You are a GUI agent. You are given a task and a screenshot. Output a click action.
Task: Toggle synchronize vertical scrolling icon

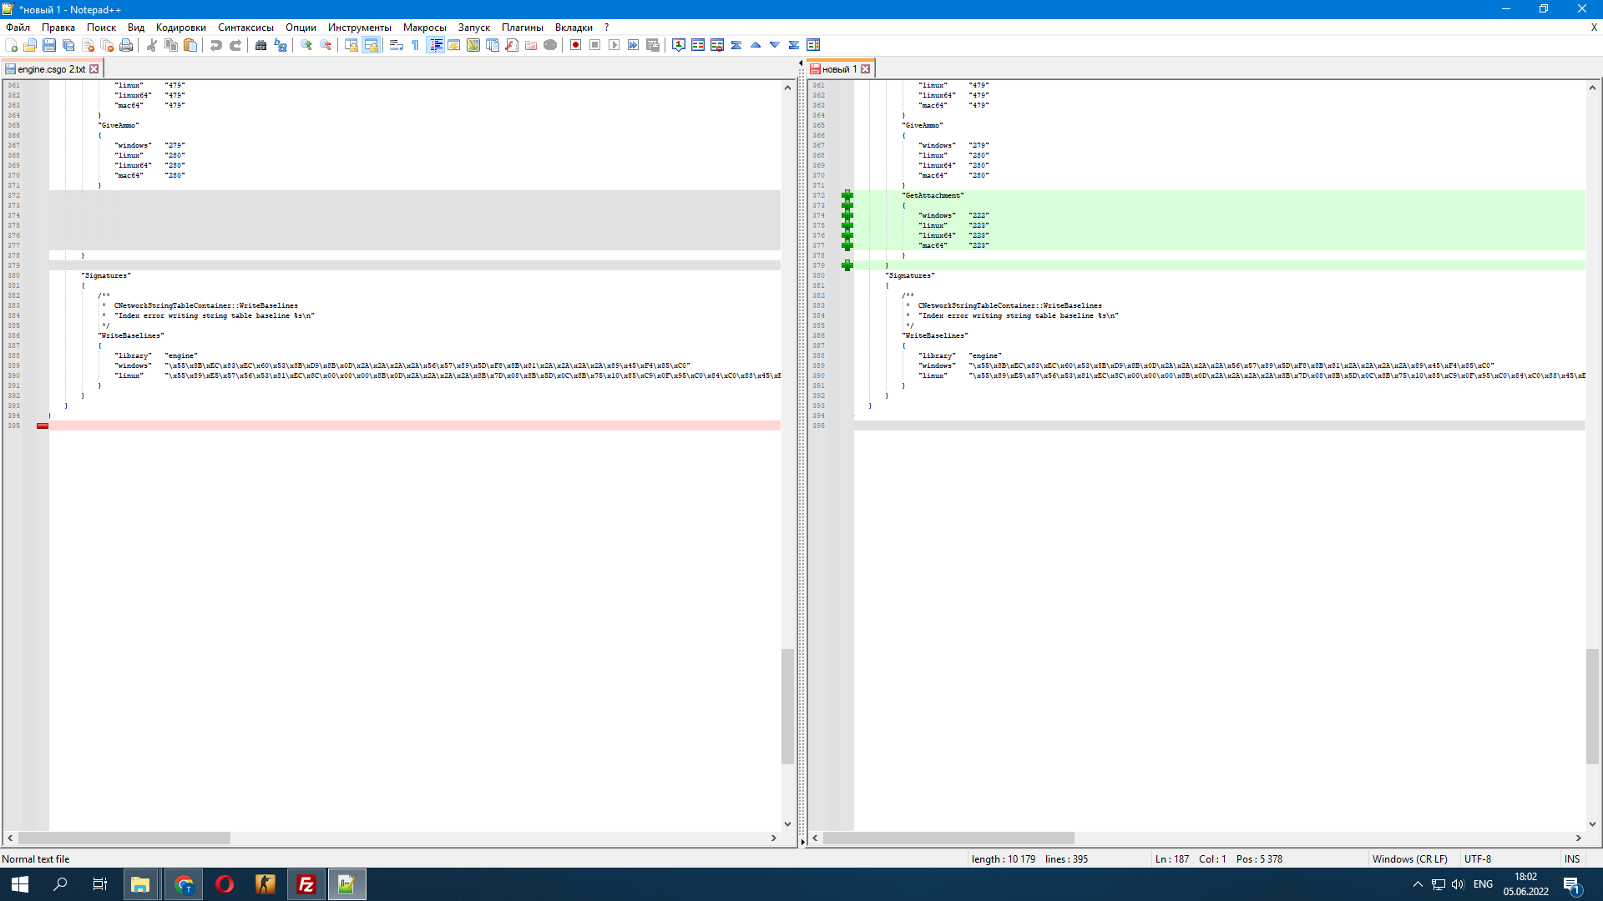tap(351, 45)
